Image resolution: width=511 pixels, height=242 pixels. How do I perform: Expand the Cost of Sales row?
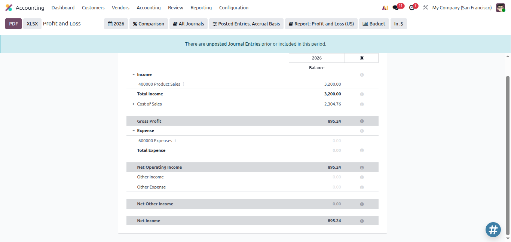point(134,104)
